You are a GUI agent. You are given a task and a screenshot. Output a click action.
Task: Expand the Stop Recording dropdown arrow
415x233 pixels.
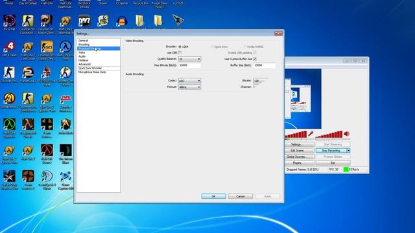click(x=348, y=151)
